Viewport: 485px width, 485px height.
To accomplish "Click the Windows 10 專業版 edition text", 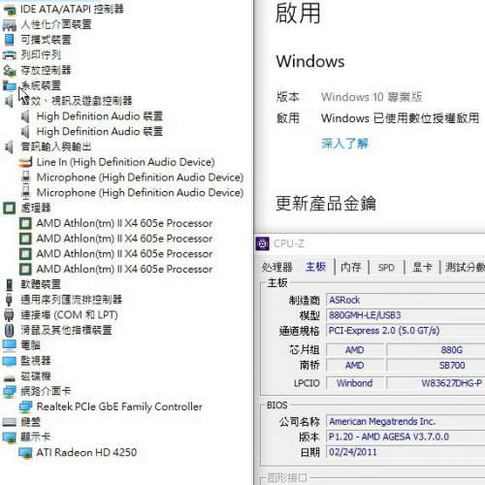I will [x=372, y=97].
